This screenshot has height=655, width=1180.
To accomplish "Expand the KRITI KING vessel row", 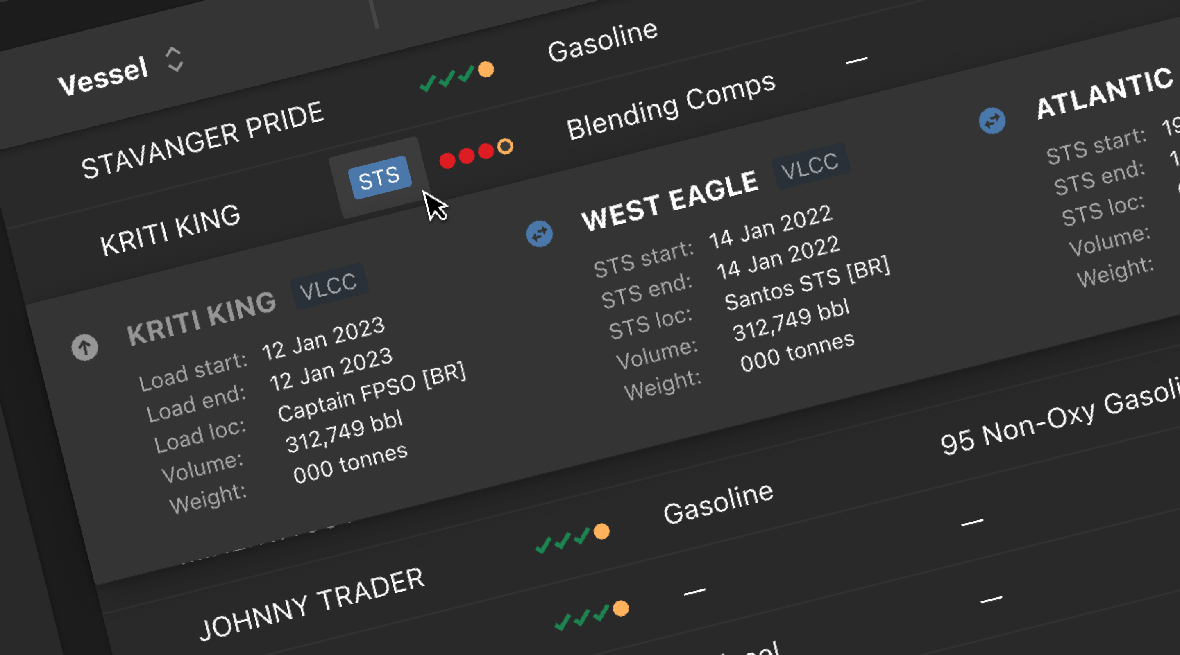I will [x=170, y=230].
